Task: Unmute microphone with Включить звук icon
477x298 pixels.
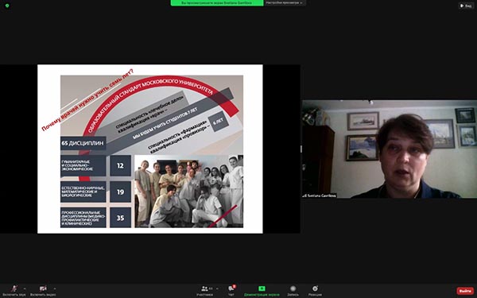Action: [x=14, y=290]
